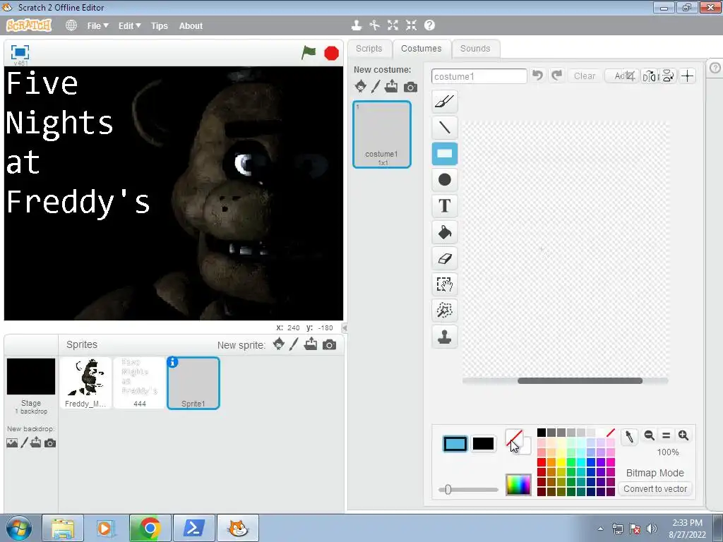723x542 pixels.
Task: Redo the paint action
Action: (x=557, y=75)
